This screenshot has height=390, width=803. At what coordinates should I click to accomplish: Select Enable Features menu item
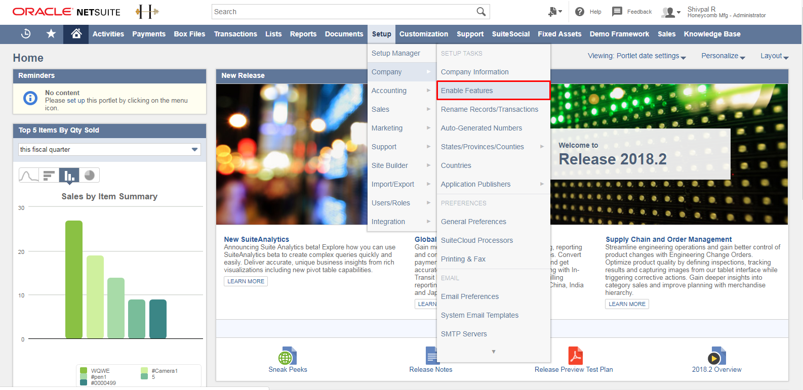coord(493,91)
